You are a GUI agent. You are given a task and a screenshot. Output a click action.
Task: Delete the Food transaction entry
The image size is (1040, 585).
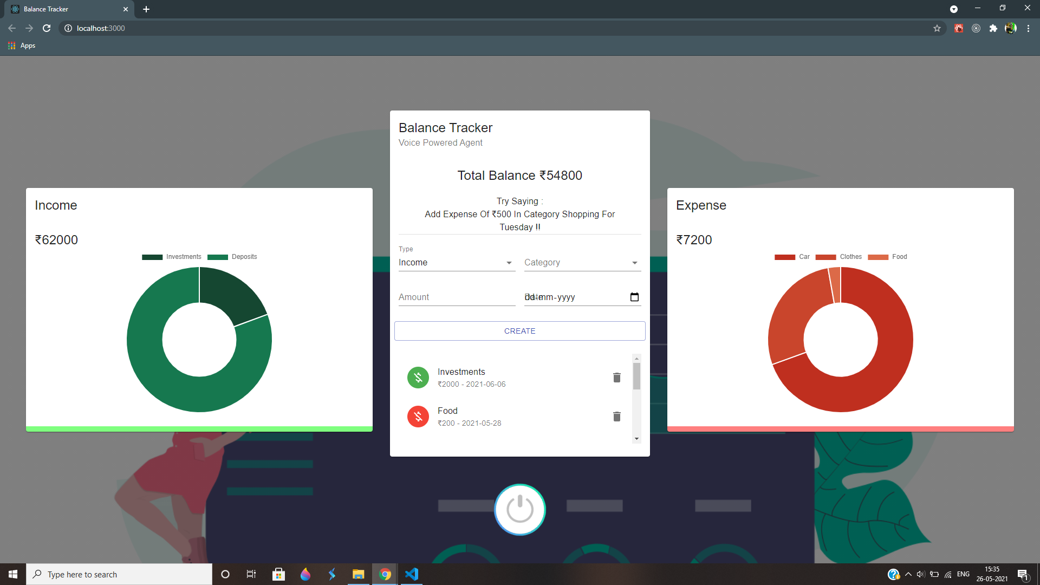[616, 417]
